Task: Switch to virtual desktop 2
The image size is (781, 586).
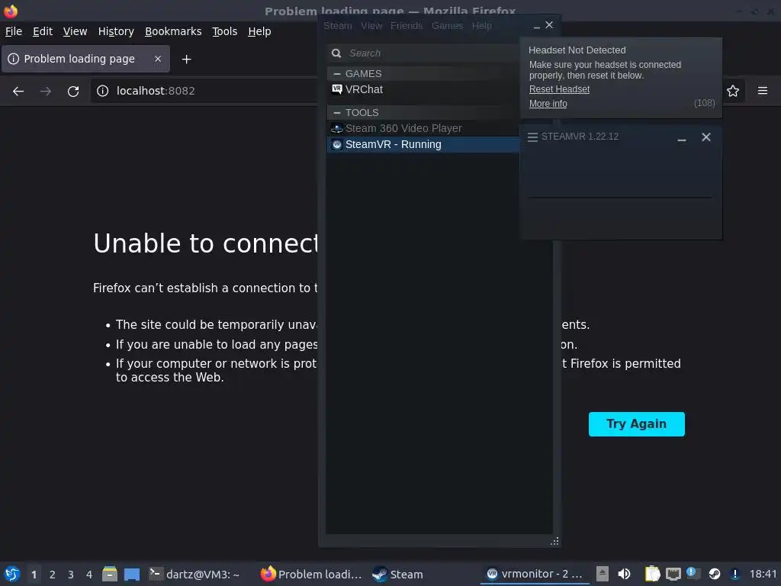Action: 53,575
